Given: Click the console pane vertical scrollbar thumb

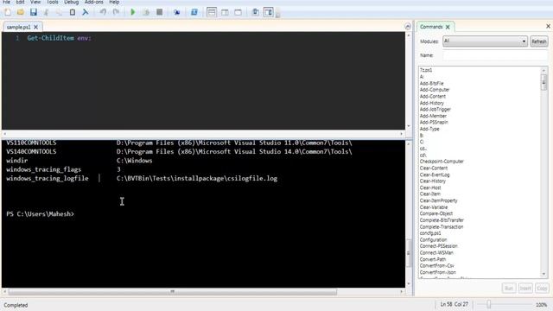Looking at the screenshot, I should [x=409, y=252].
